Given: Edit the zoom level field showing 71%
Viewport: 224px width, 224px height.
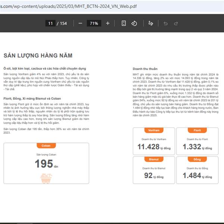Looking at the screenshot, I should pos(94,23).
